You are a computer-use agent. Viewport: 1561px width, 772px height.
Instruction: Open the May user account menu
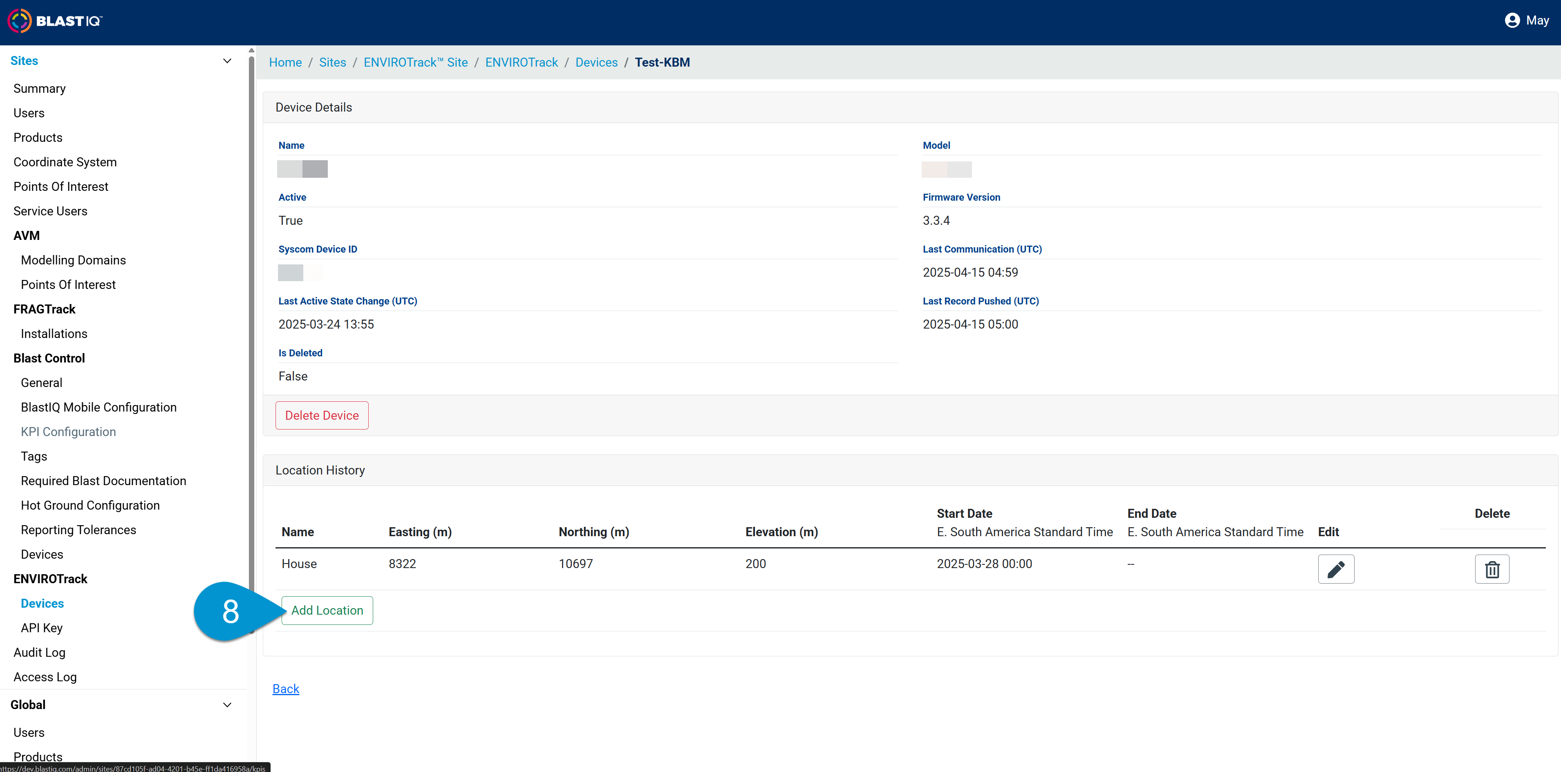pos(1526,20)
